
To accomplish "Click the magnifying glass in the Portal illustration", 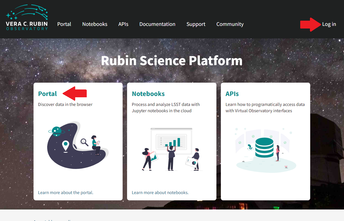I will coord(84,143).
